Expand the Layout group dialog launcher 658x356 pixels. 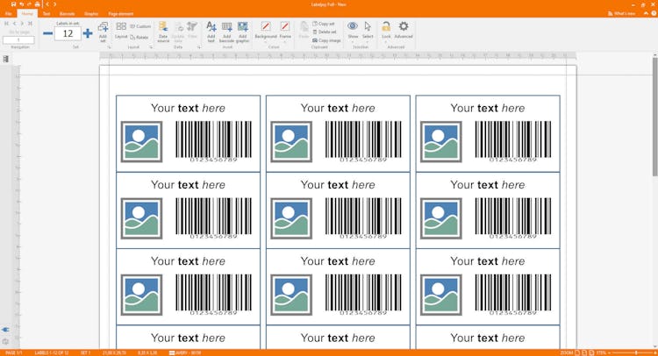click(x=151, y=47)
